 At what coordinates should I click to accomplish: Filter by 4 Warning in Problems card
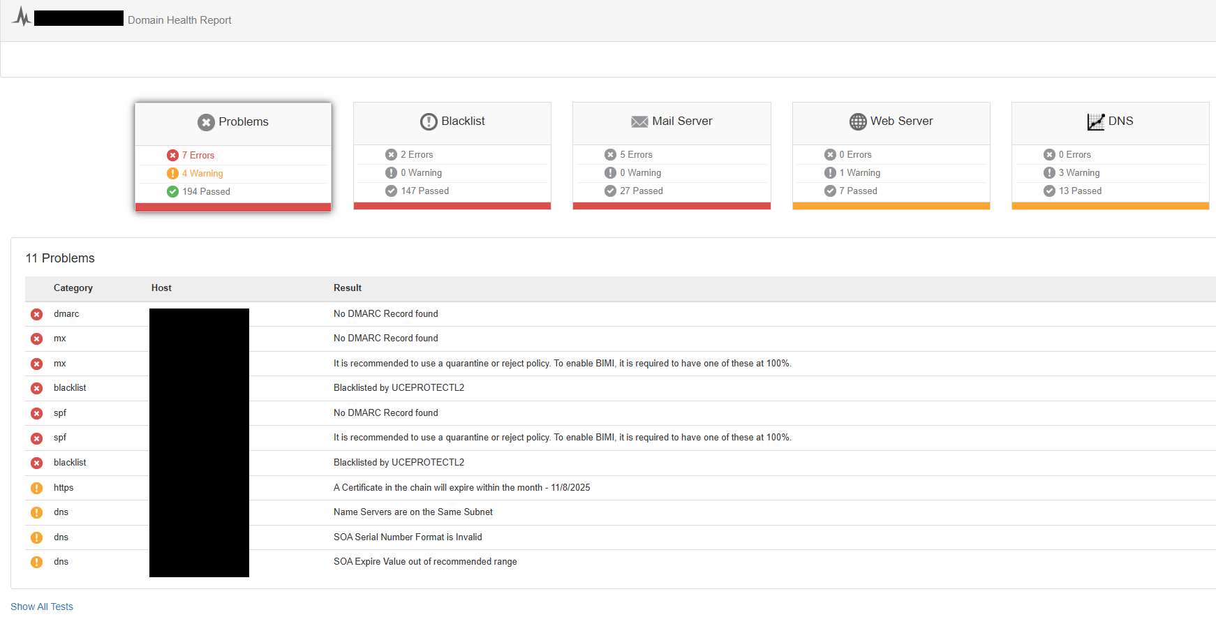pyautogui.click(x=202, y=173)
